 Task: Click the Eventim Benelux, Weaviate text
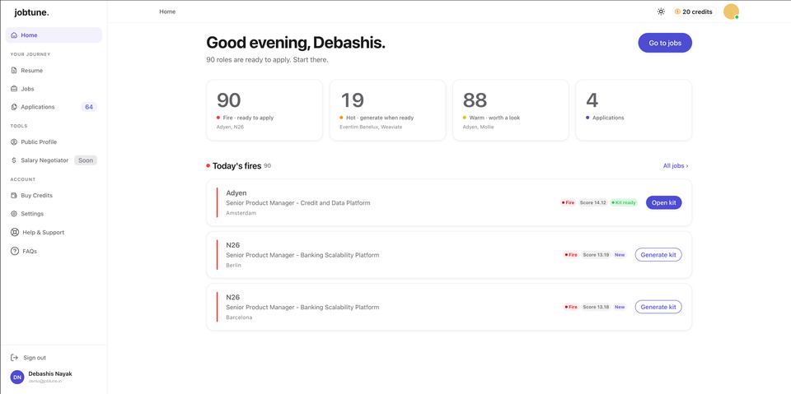coord(371,127)
